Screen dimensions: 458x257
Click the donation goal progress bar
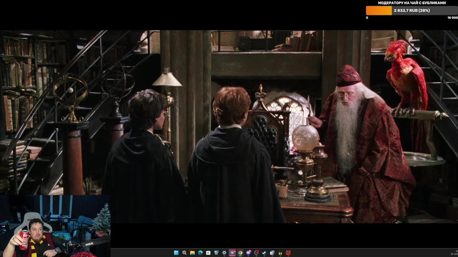click(x=412, y=11)
